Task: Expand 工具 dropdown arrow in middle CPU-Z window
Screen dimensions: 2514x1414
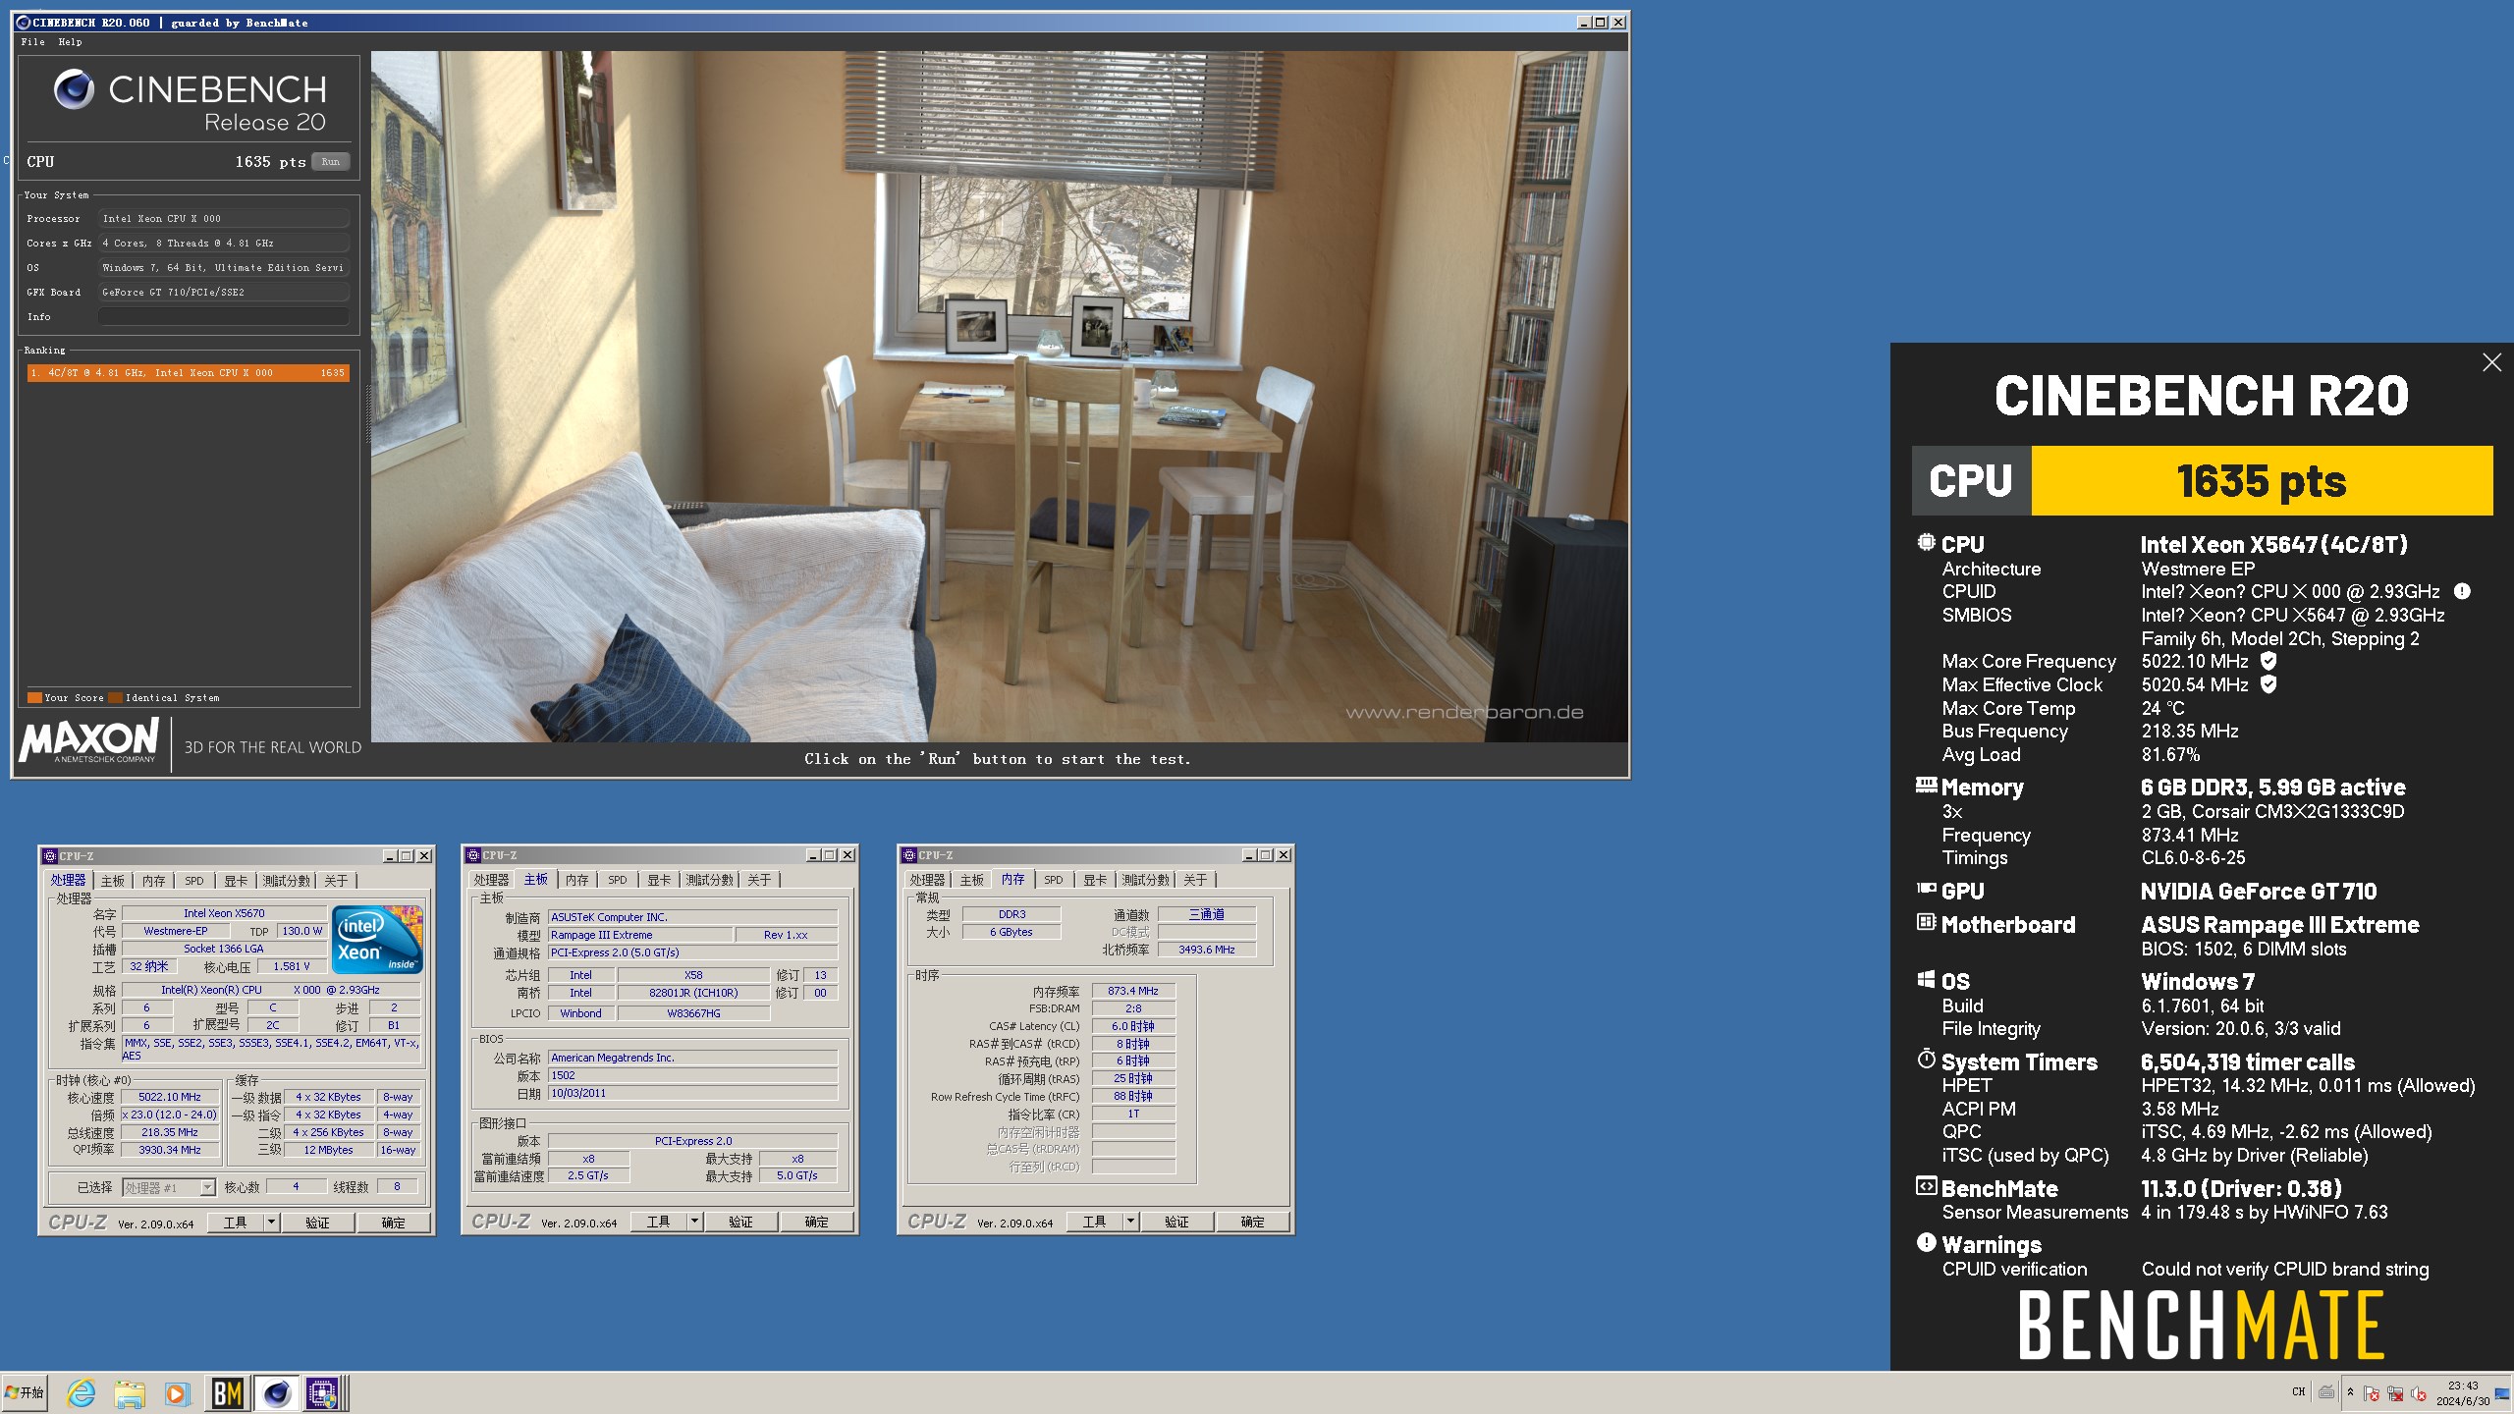Action: tap(695, 1222)
